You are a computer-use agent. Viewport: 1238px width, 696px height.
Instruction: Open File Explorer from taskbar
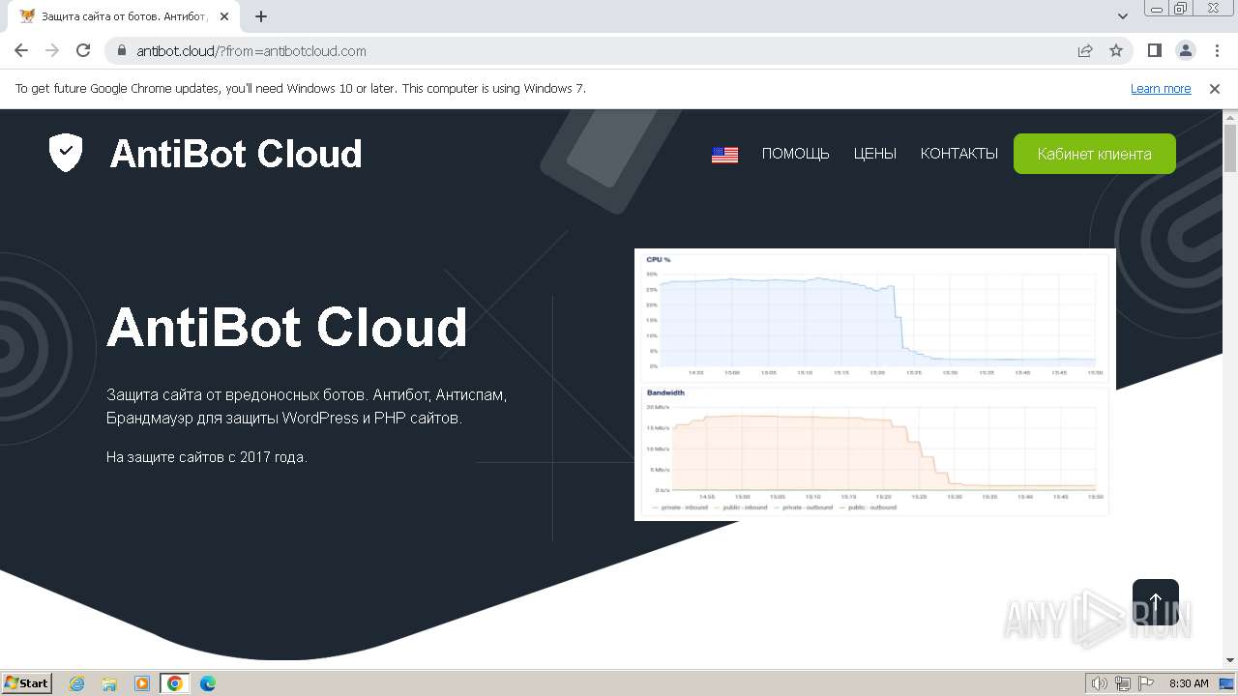coord(109,683)
